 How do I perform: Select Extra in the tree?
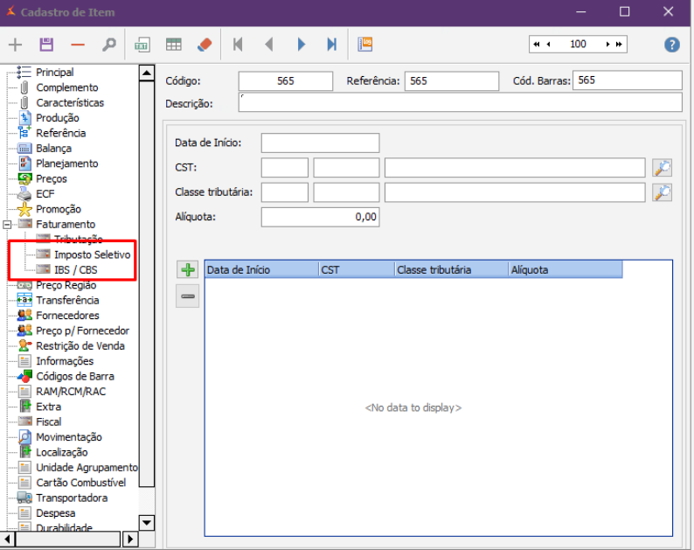[x=49, y=407]
